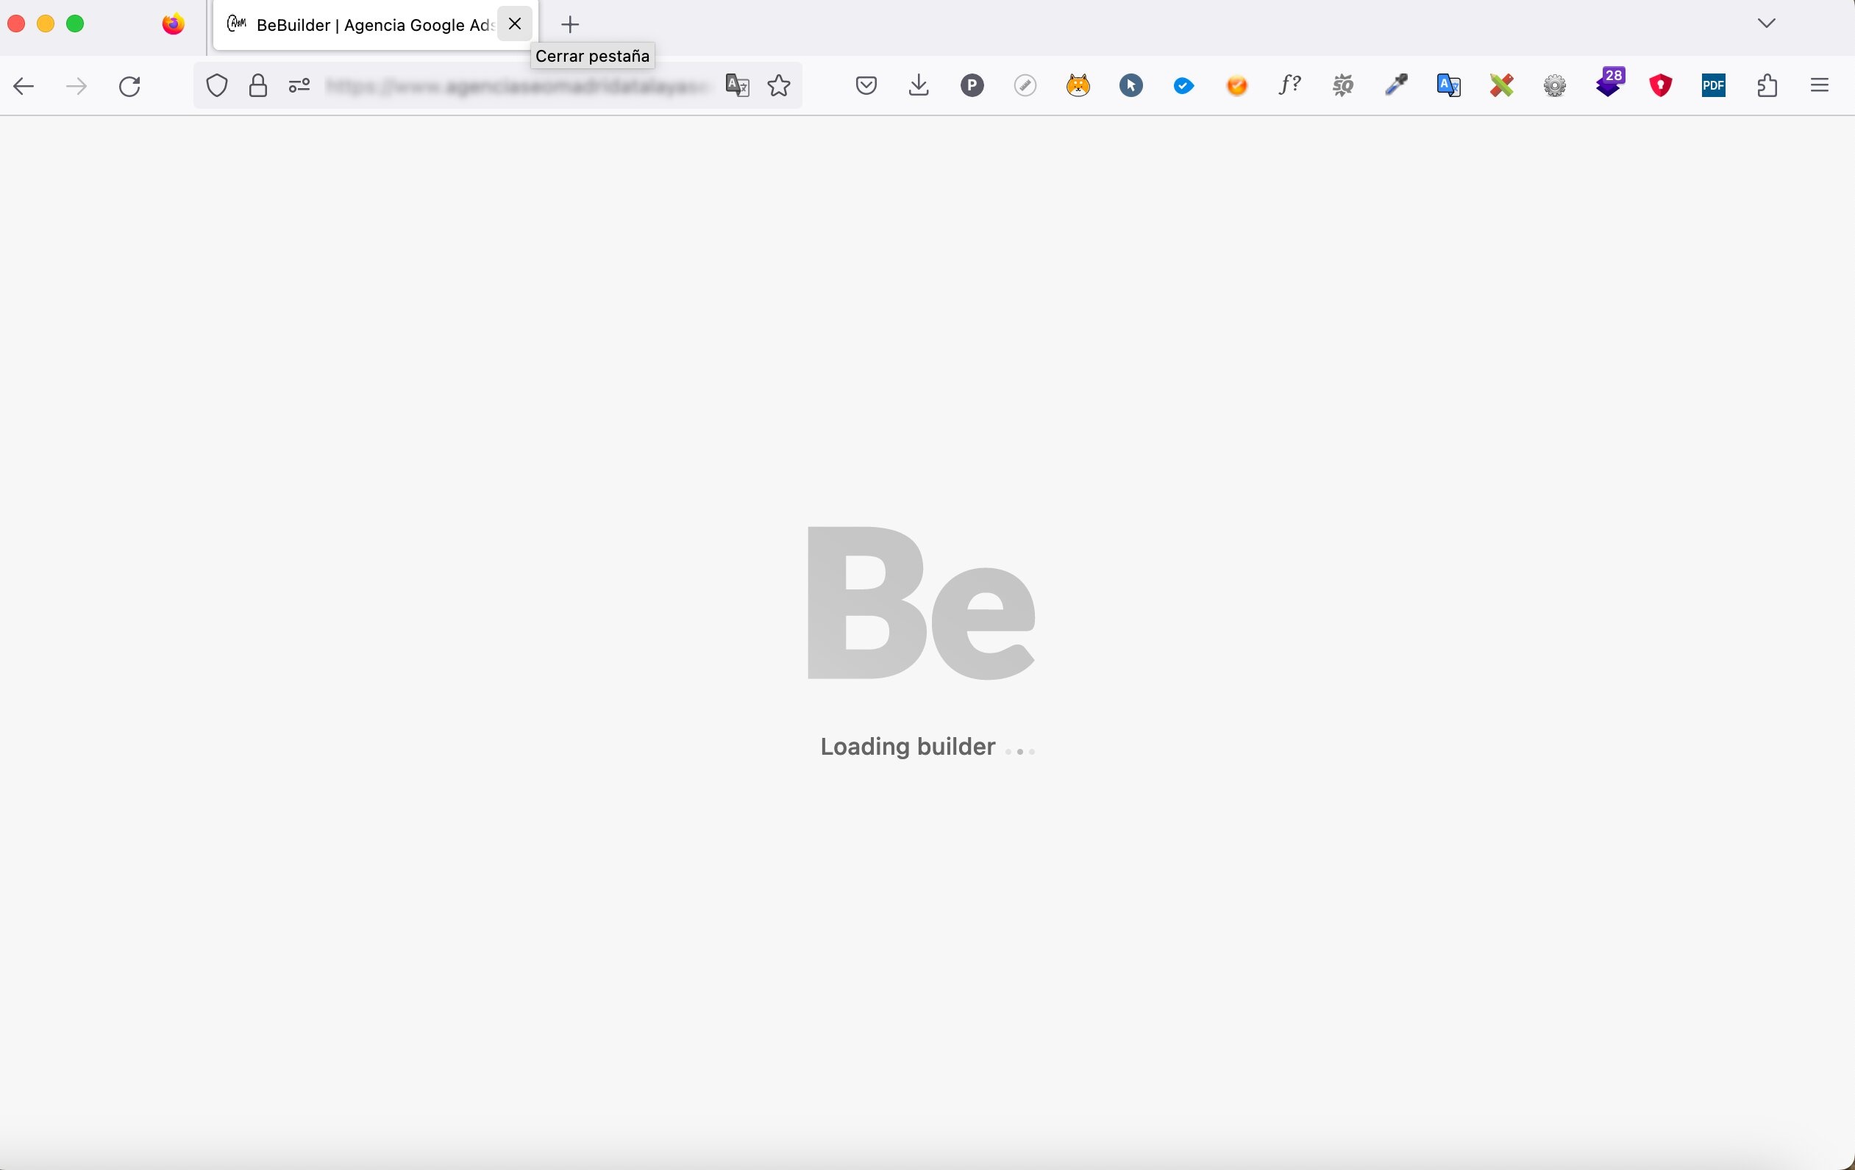
Task: Select the eyedropper color picker extension
Action: click(x=1396, y=85)
